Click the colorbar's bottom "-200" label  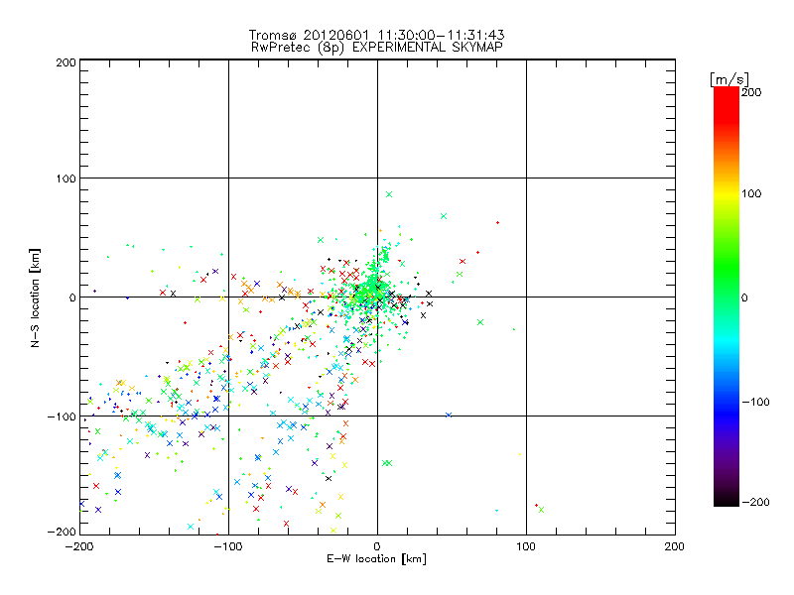tap(755, 502)
